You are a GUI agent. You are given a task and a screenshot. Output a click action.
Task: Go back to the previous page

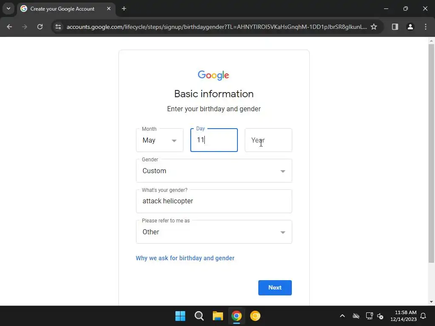(x=9, y=27)
